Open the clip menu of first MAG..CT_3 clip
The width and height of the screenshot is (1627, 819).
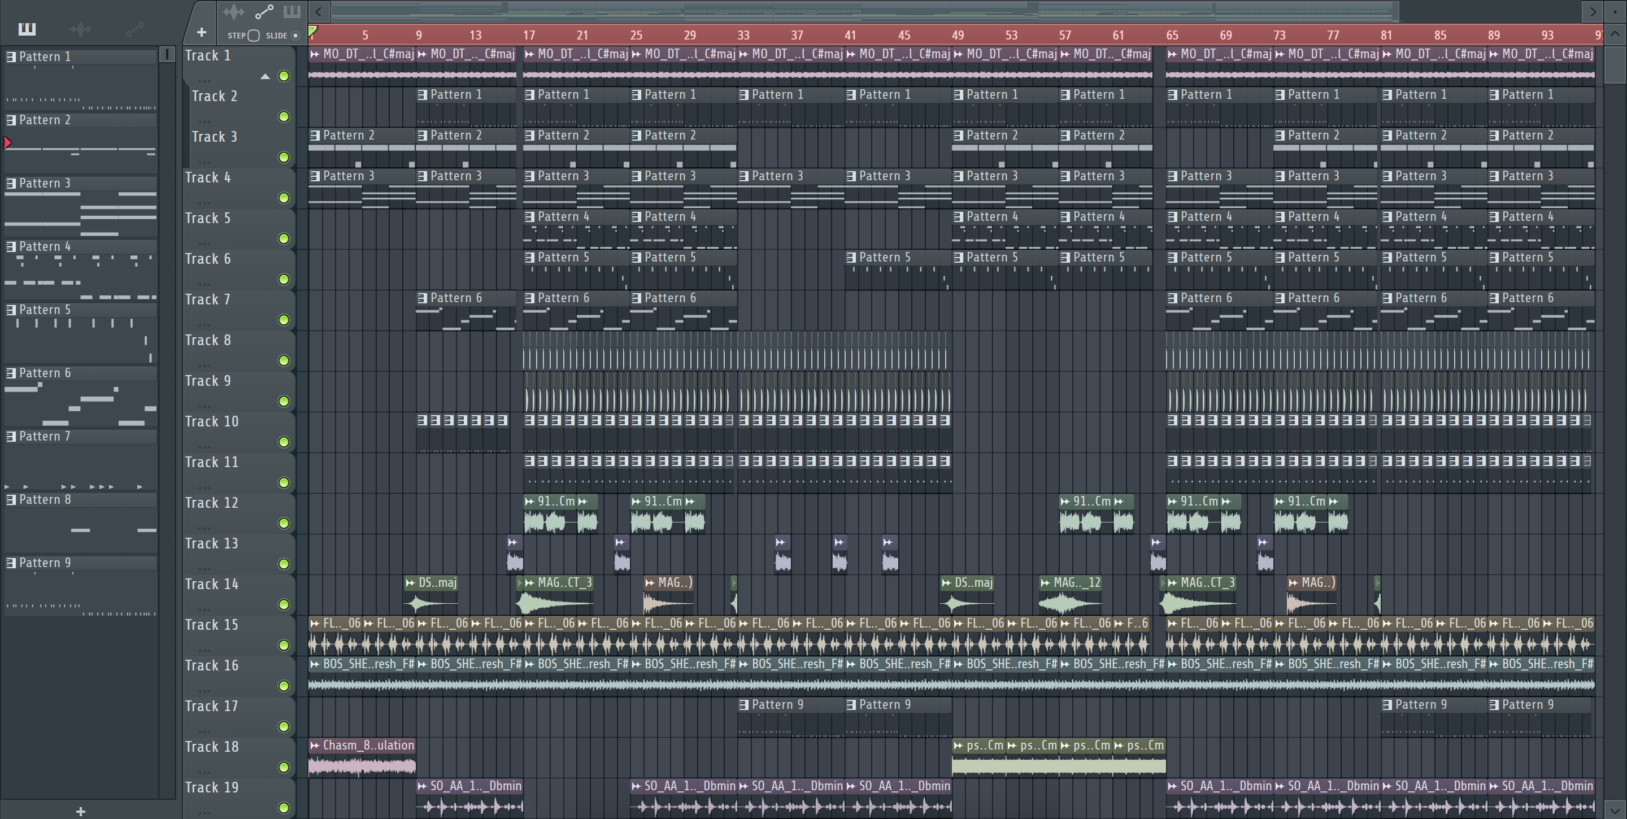pyautogui.click(x=530, y=583)
